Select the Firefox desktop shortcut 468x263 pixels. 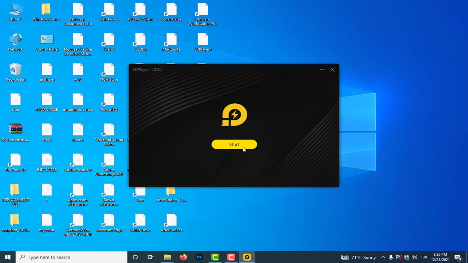pyautogui.click(x=109, y=42)
